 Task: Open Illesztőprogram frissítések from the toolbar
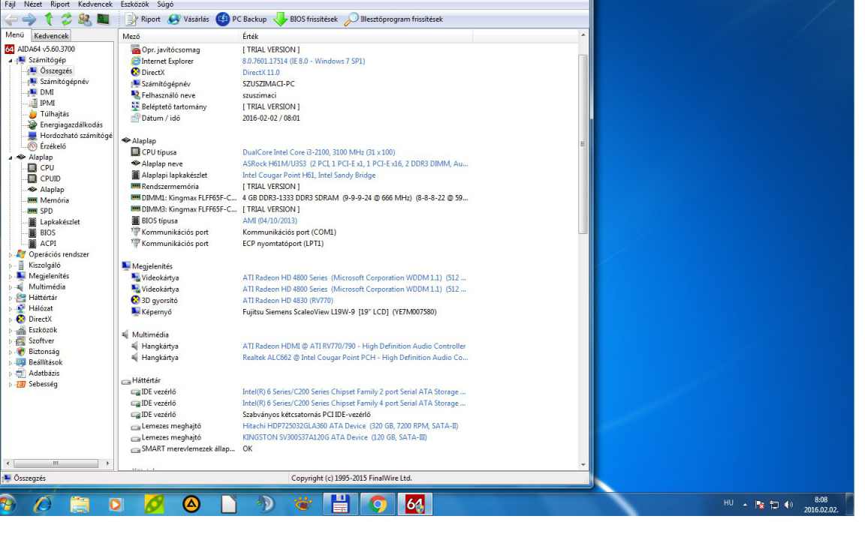point(393,19)
